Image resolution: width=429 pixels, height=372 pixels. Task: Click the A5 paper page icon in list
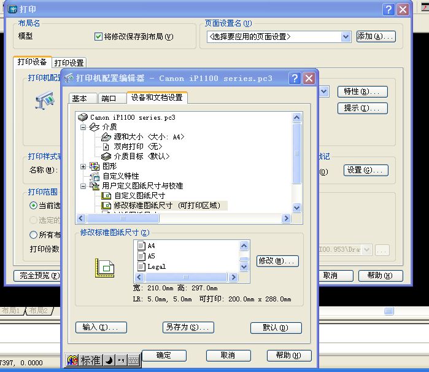coord(141,256)
